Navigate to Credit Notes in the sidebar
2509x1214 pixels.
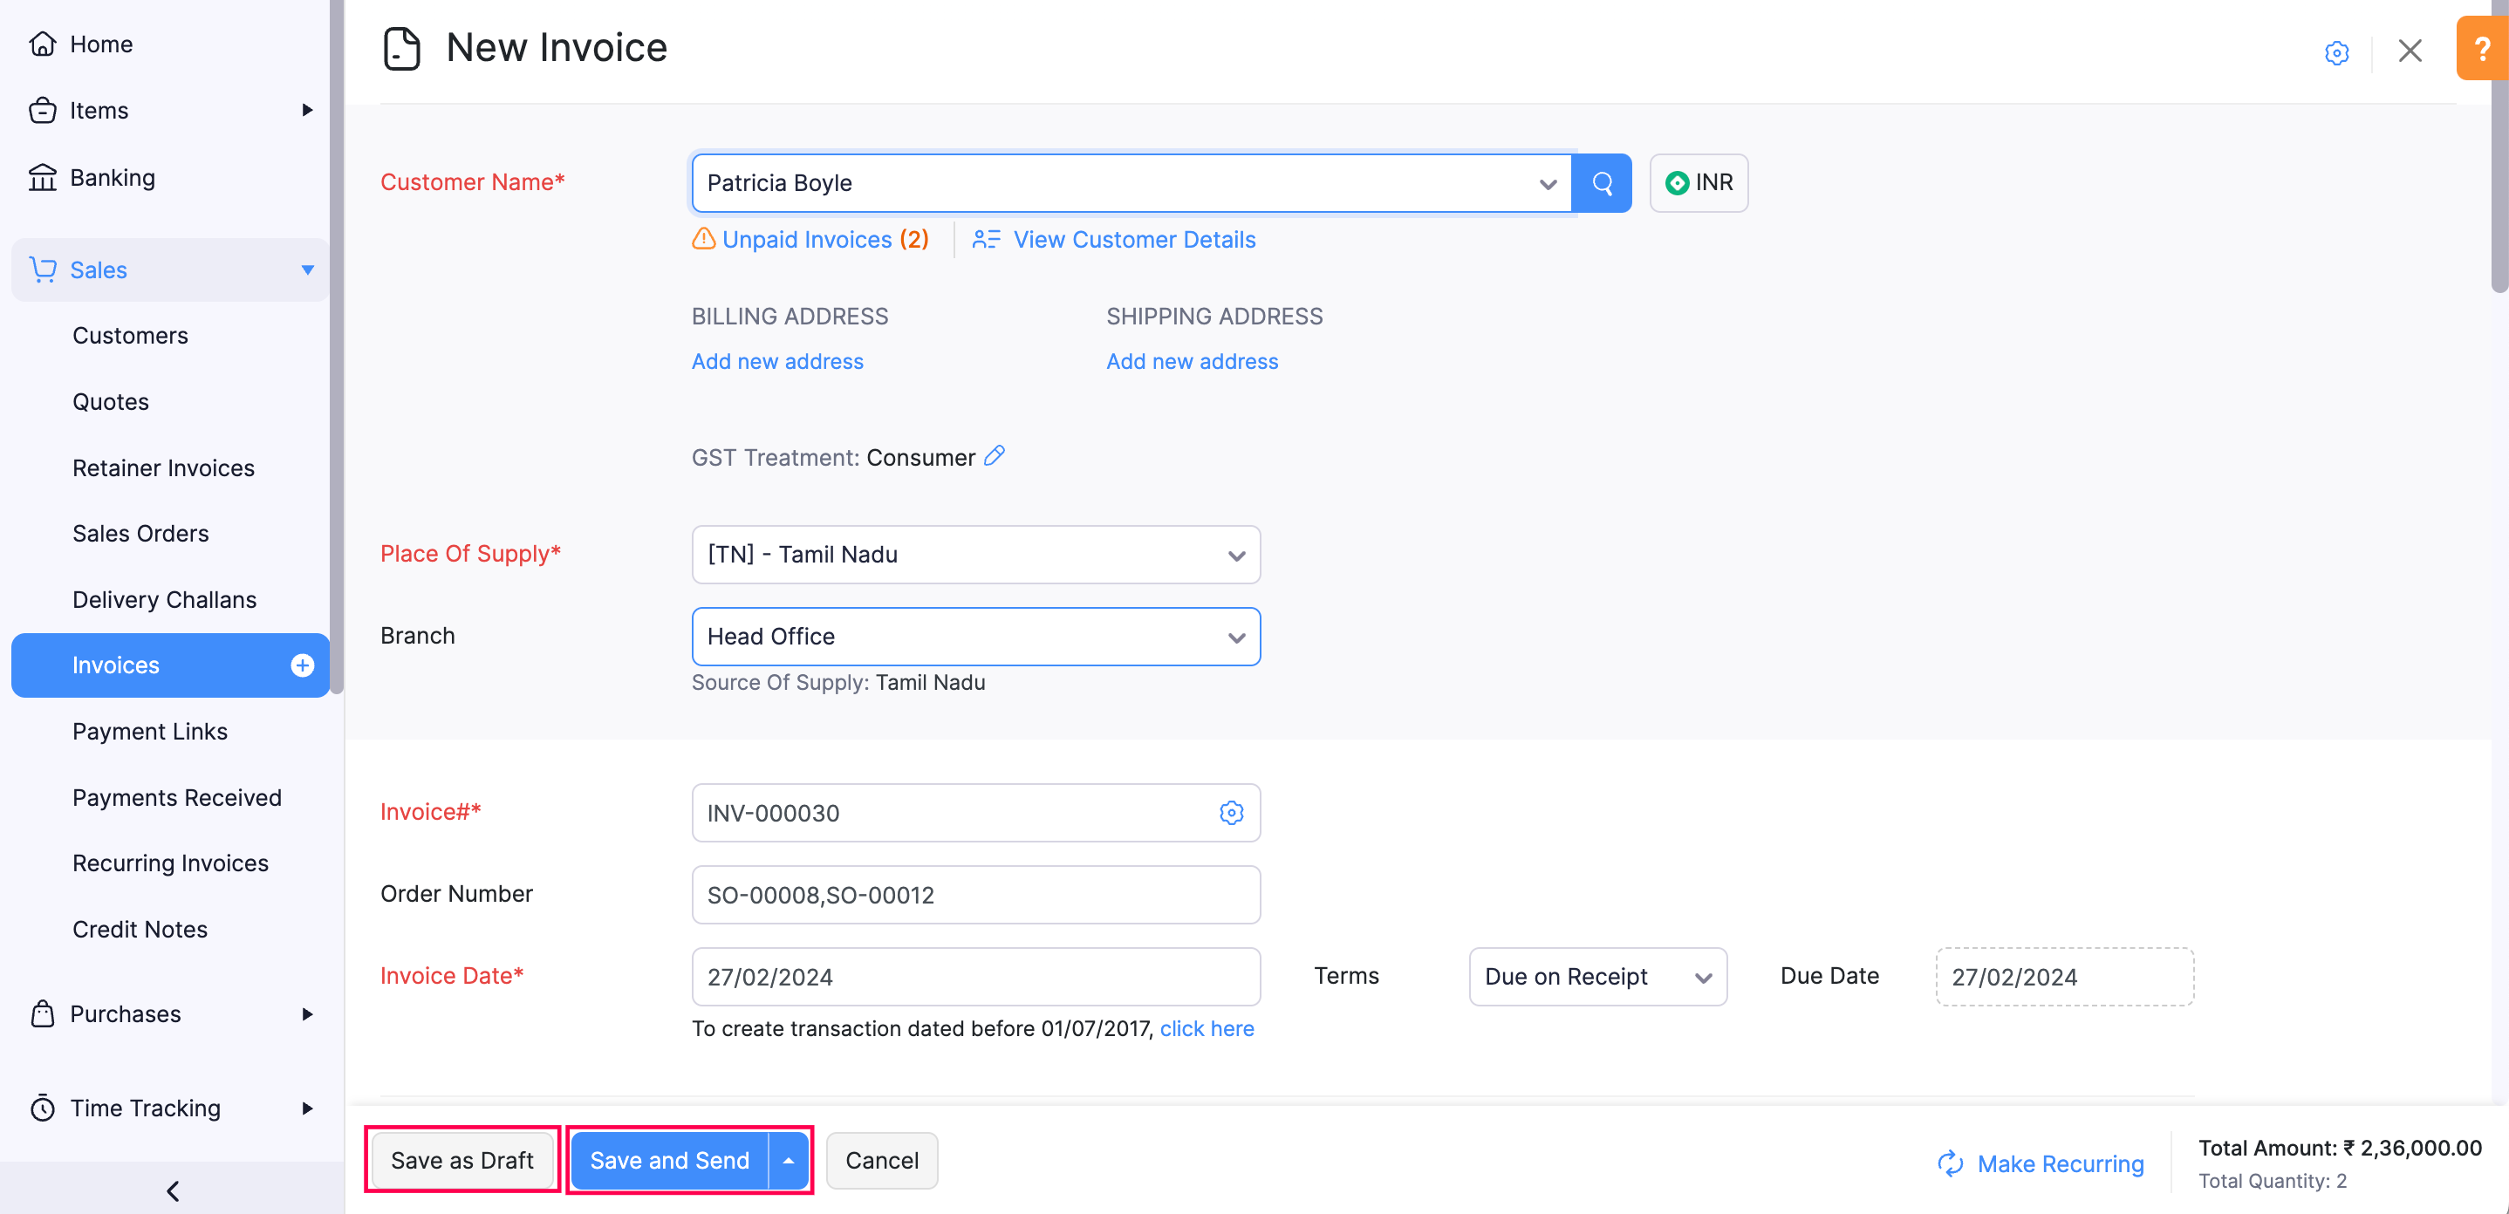(x=140, y=929)
